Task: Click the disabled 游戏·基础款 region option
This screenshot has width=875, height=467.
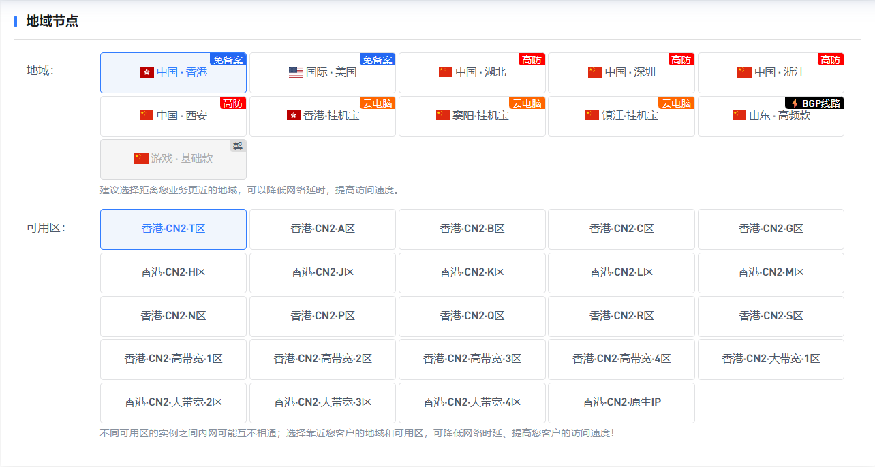Action: pyautogui.click(x=173, y=159)
